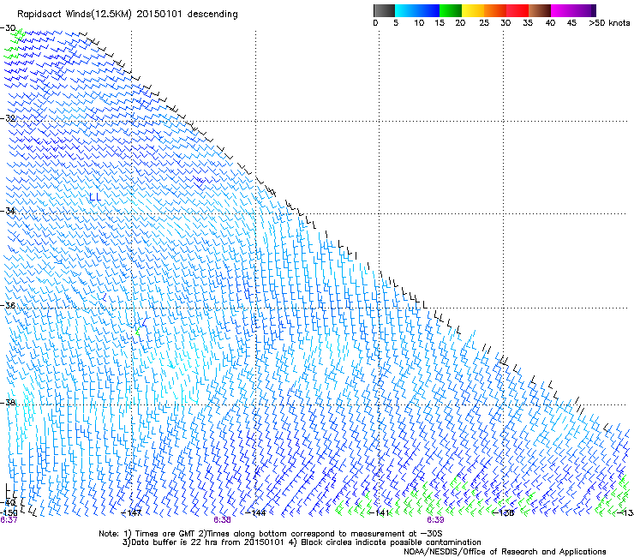Click the gray 0-5 knots legend swatch

(384, 10)
